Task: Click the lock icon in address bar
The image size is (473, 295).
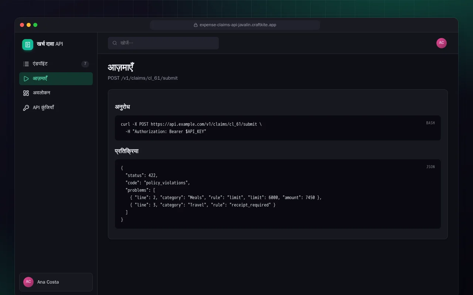Action: tap(196, 25)
